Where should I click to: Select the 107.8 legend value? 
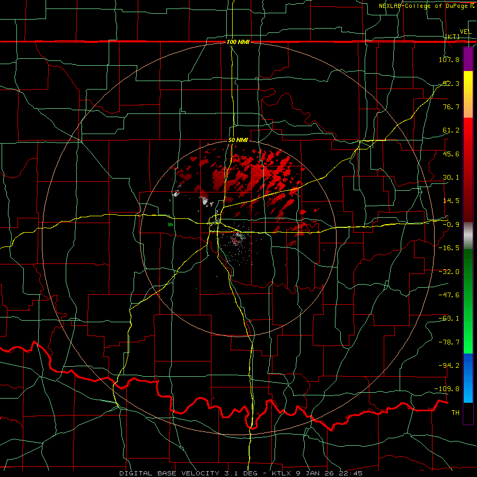[449, 59]
